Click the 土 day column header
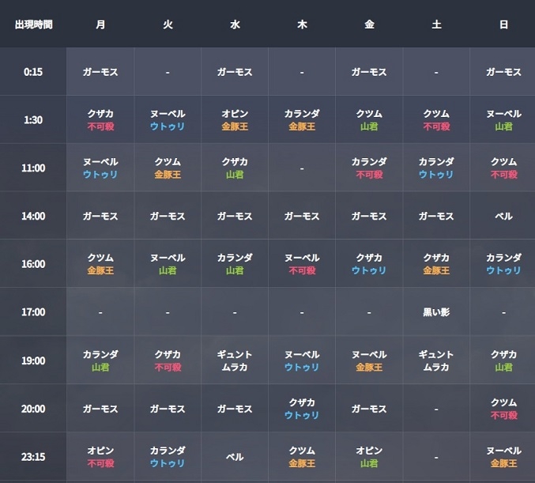Viewport: 535px width, 483px height. tap(436, 25)
